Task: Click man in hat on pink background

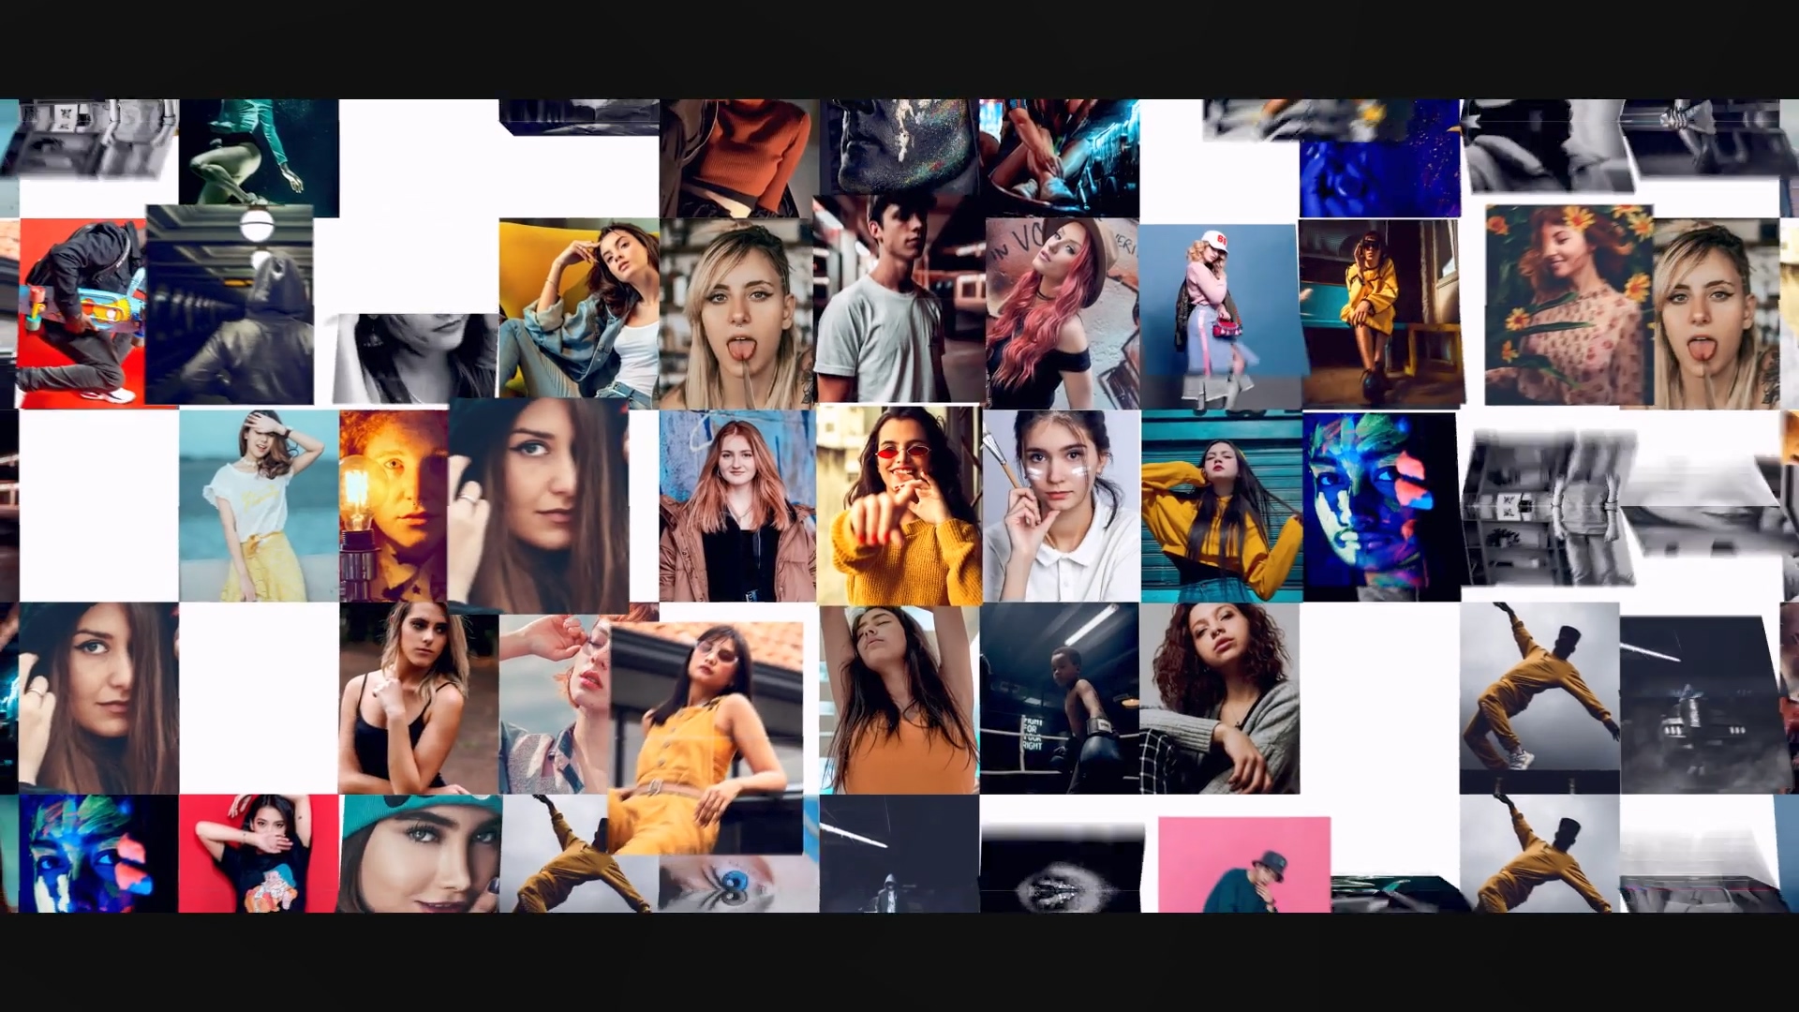Action: pos(1243,864)
